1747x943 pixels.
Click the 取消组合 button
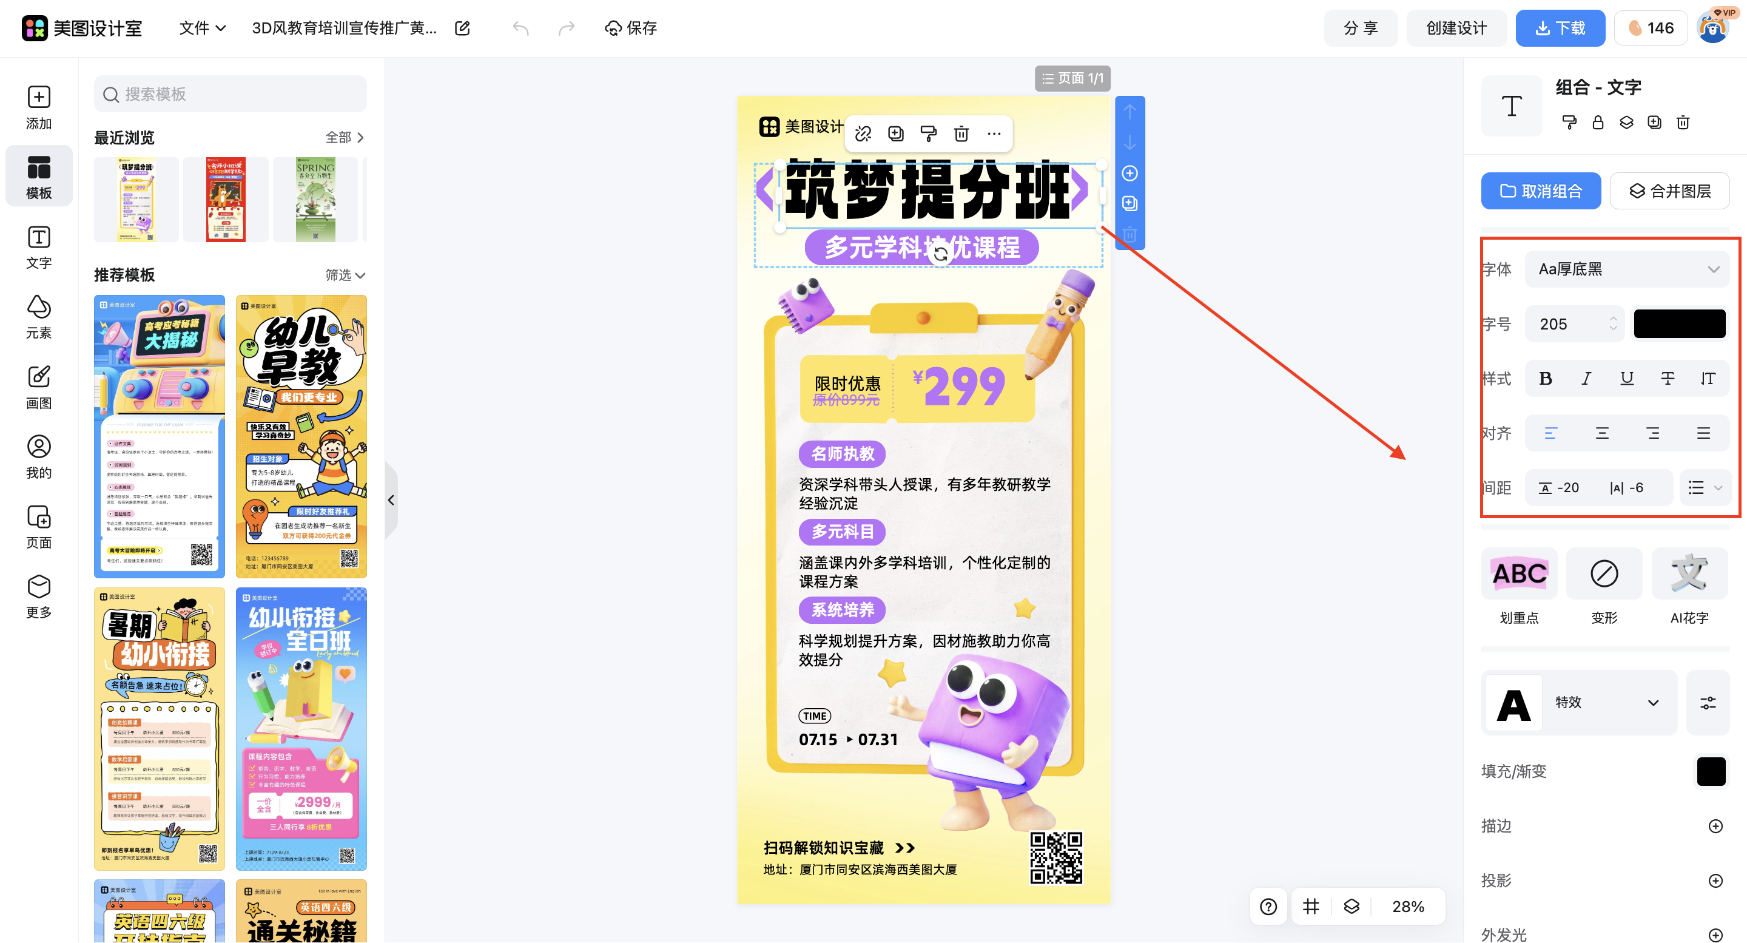[x=1541, y=191]
